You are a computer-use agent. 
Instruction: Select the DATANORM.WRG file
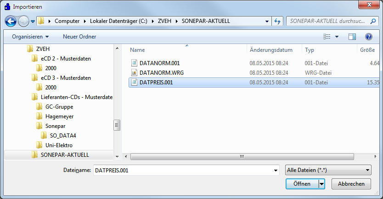(x=162, y=72)
